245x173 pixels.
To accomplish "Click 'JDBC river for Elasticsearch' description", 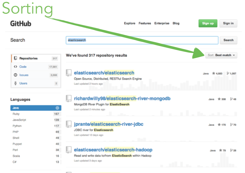I will click(93, 130).
